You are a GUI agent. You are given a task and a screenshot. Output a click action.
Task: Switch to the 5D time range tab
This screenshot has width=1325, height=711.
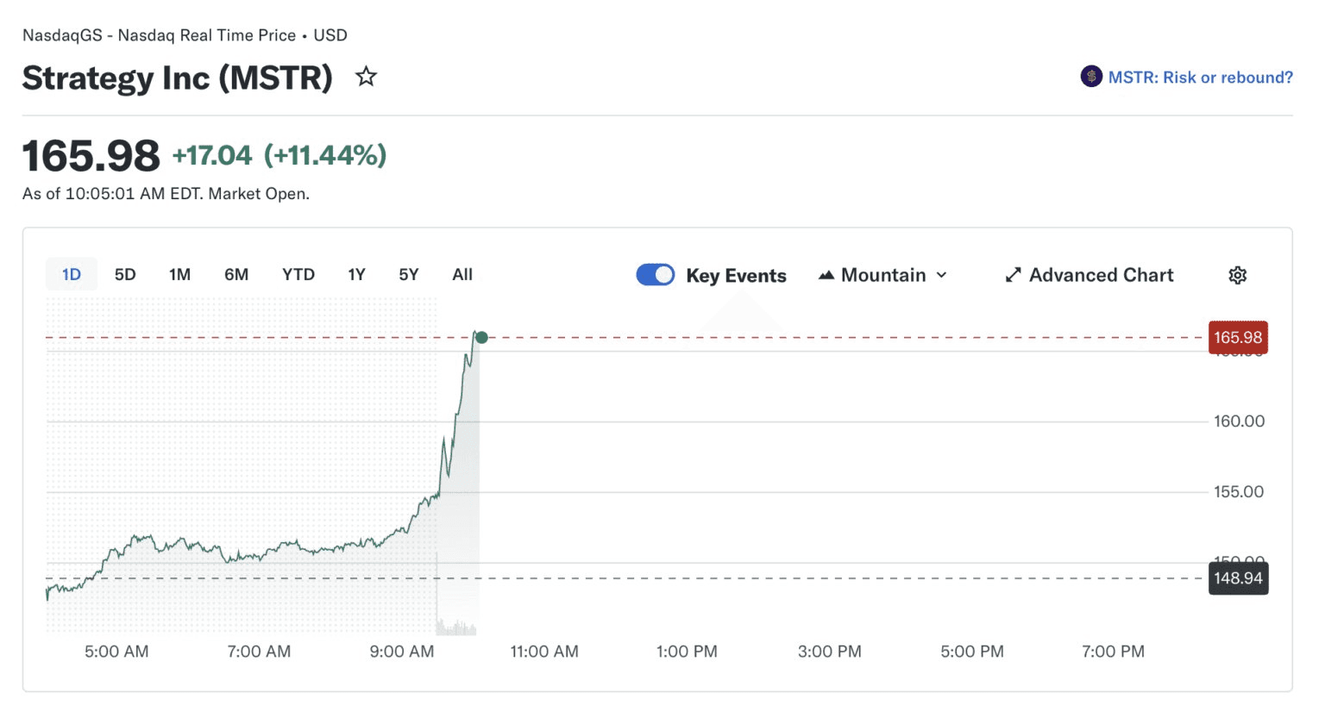click(124, 274)
